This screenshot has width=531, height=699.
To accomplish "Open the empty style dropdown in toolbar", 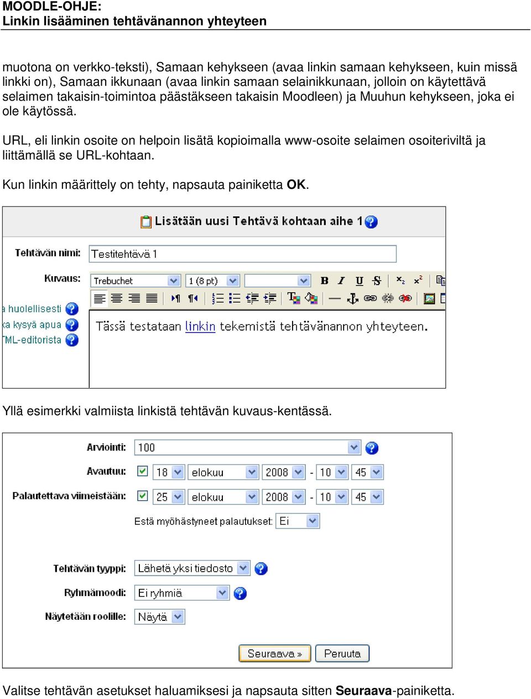I will tap(278, 281).
